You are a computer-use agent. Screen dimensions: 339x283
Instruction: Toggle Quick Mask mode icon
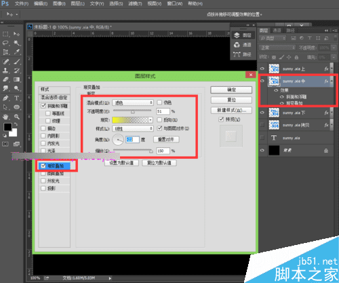[5, 144]
